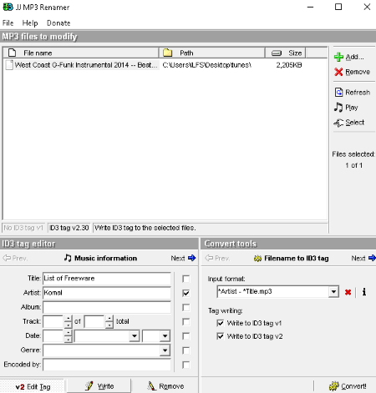The height and width of the screenshot is (393, 376).
Task: Open the File menu
Action: [8, 23]
